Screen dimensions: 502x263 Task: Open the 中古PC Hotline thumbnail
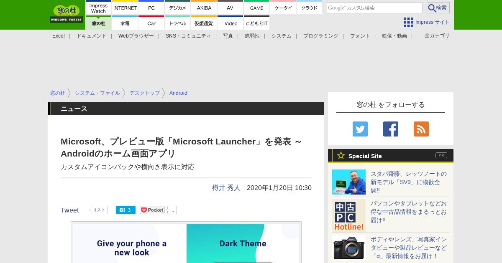(349, 216)
